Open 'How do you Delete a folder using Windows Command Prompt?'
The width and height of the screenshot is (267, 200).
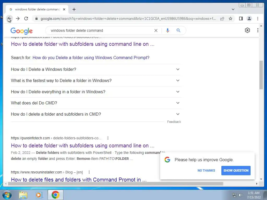pos(91,58)
